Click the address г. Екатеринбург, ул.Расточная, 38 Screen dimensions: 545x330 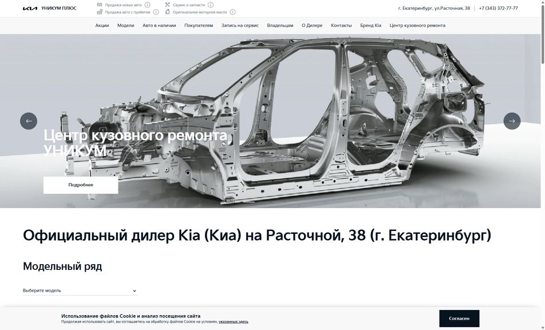[x=434, y=9]
